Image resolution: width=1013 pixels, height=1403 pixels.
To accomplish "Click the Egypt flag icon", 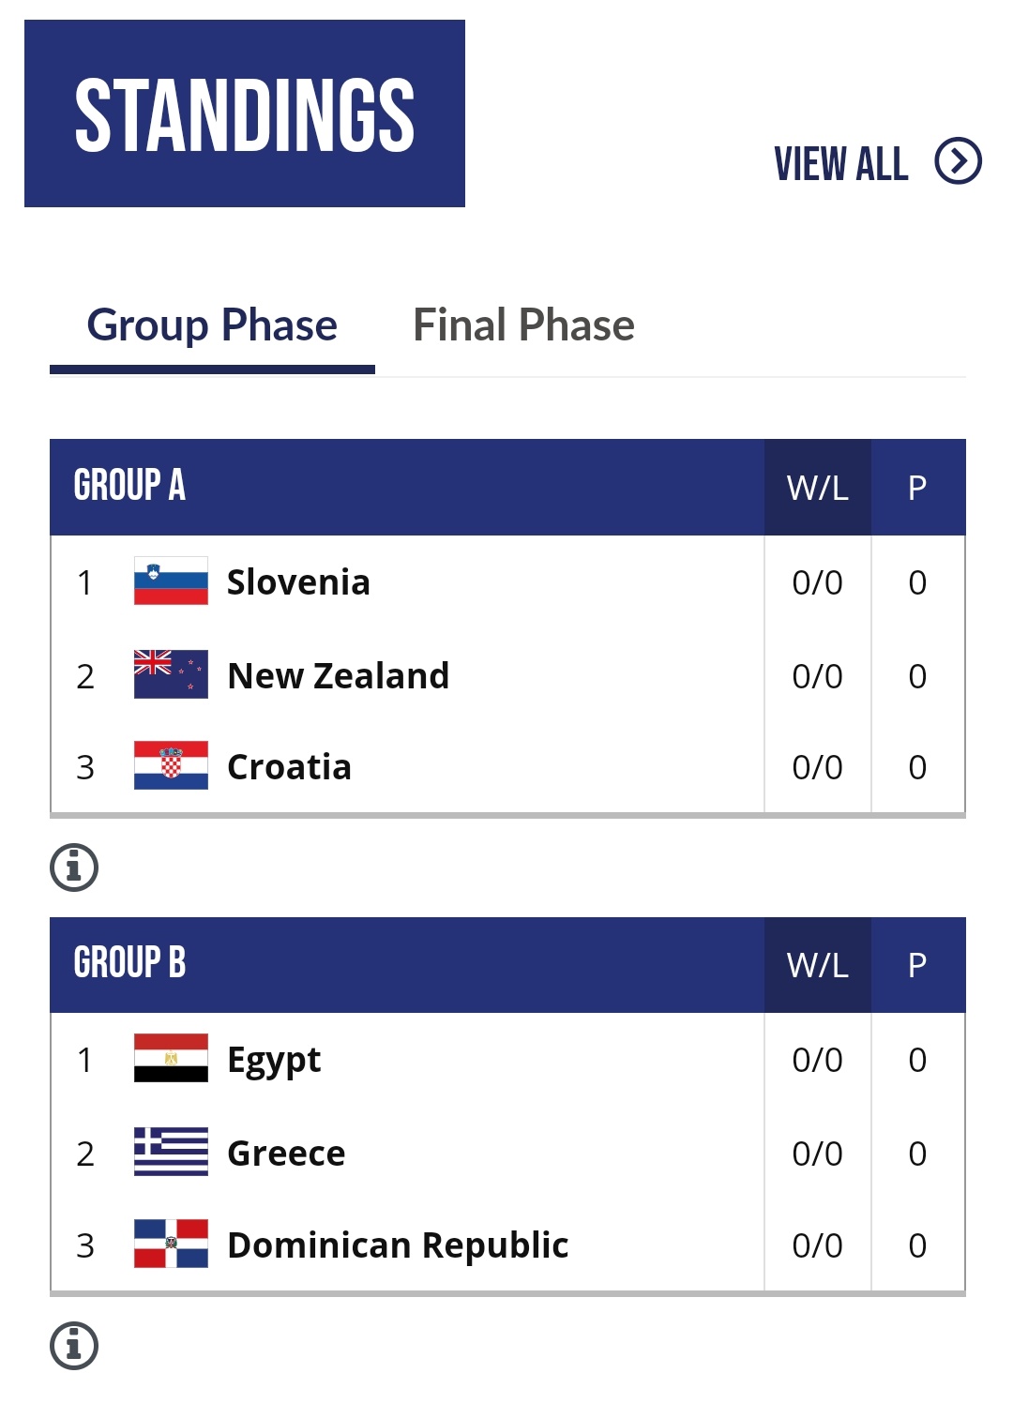I will [x=171, y=1059].
